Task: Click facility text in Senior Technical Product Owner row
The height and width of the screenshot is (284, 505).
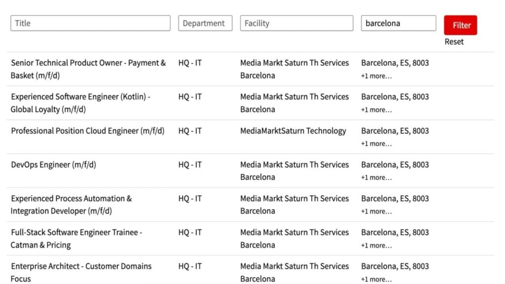Action: point(294,69)
